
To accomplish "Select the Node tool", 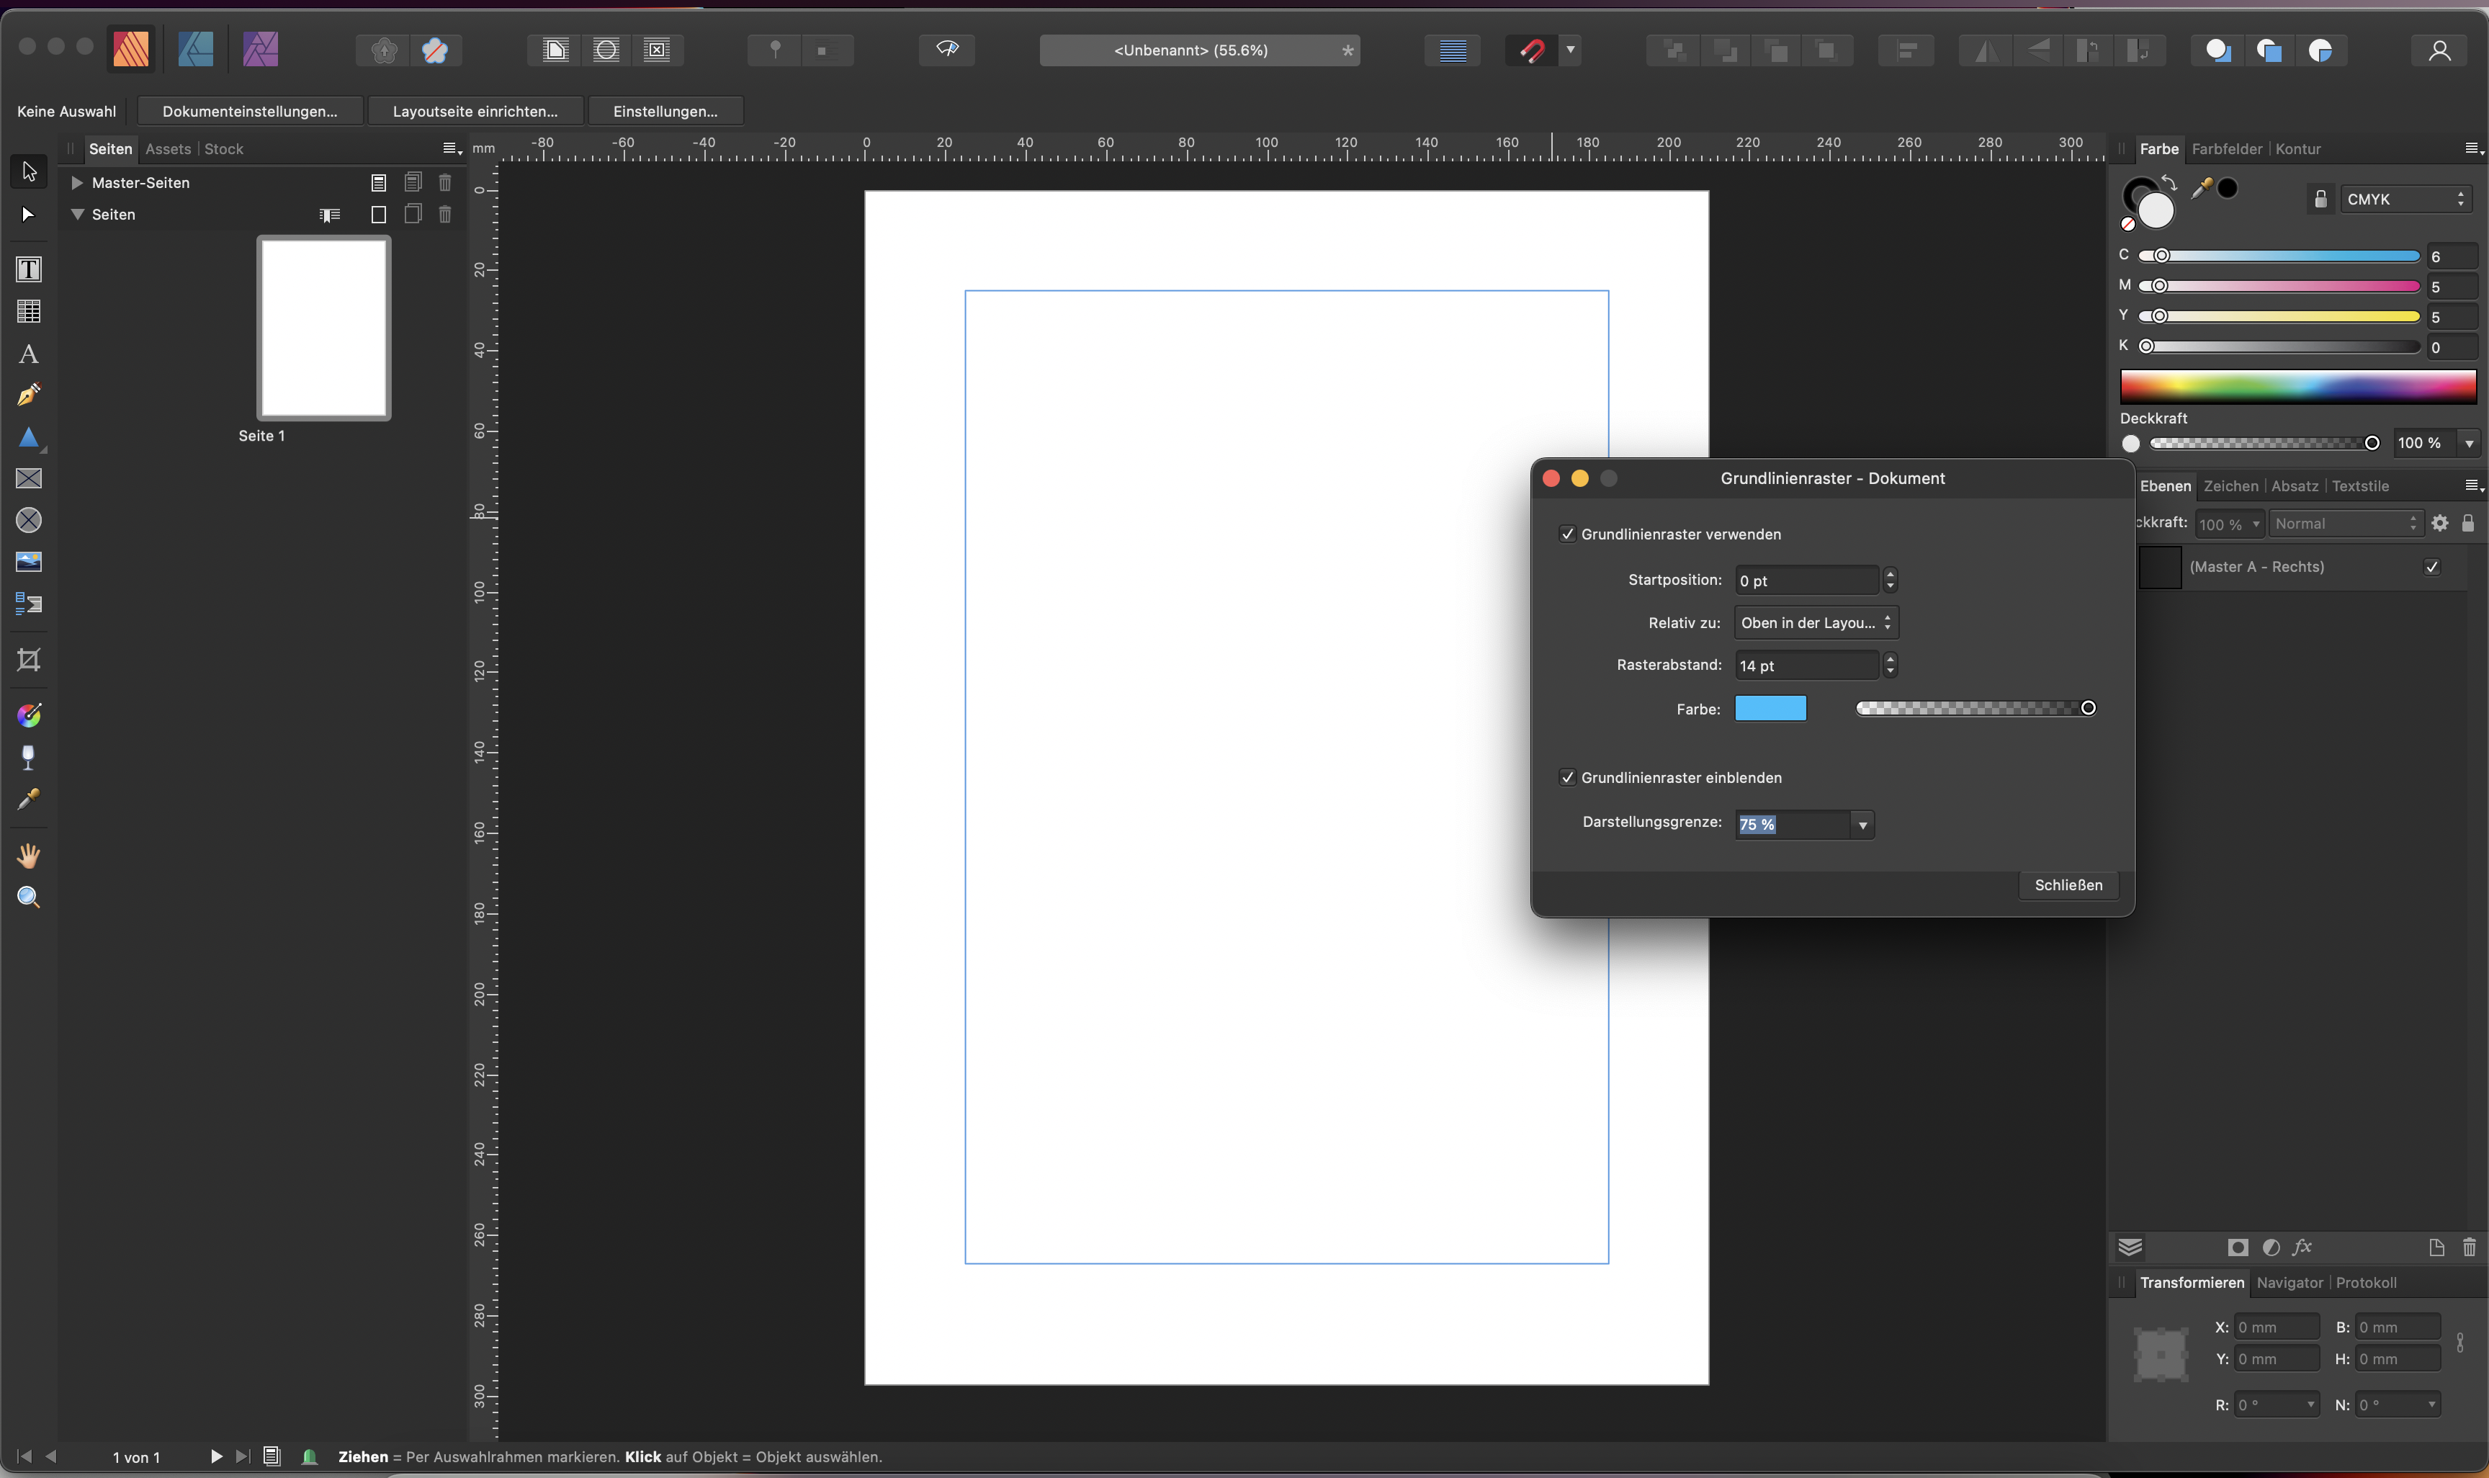I will coord(29,214).
